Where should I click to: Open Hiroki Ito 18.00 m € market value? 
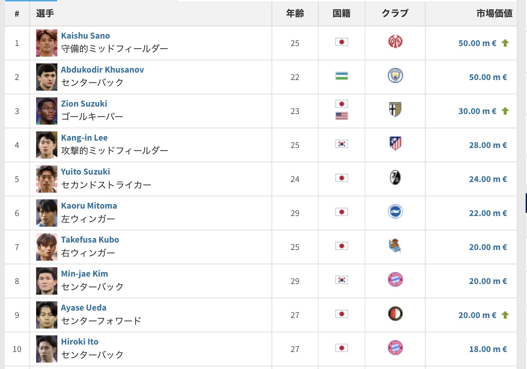[488, 349]
